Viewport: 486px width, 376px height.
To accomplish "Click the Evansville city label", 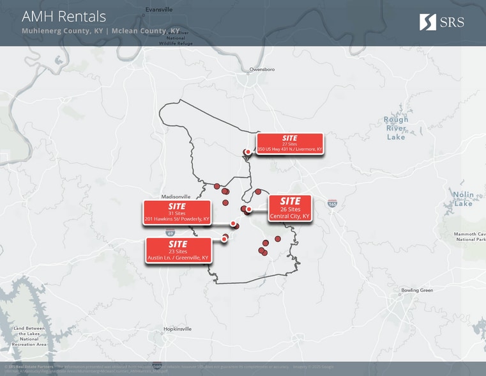I will tap(159, 10).
